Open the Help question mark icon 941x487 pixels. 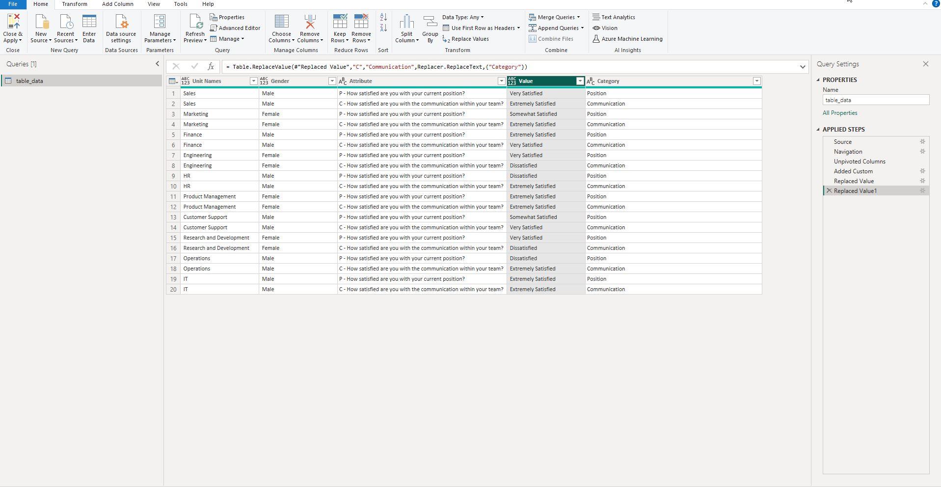pyautogui.click(x=936, y=3)
